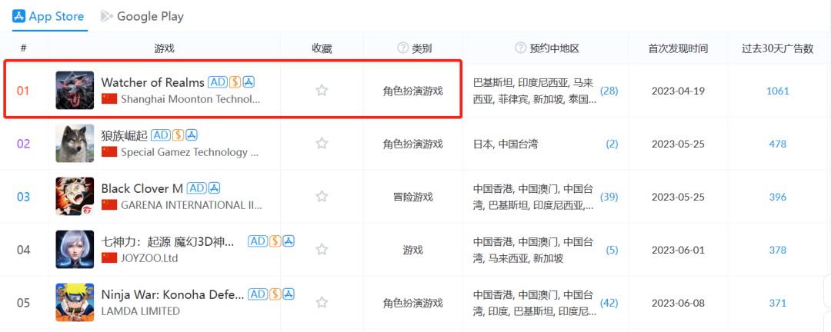This screenshot has width=831, height=332.
Task: Open the 预约中地区 help question-mark icon
Action: [x=520, y=48]
